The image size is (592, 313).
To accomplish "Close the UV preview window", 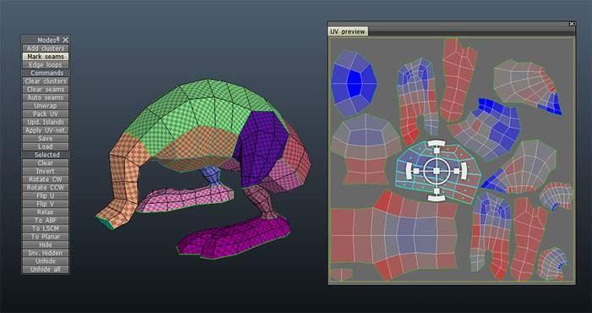I will click(x=572, y=24).
